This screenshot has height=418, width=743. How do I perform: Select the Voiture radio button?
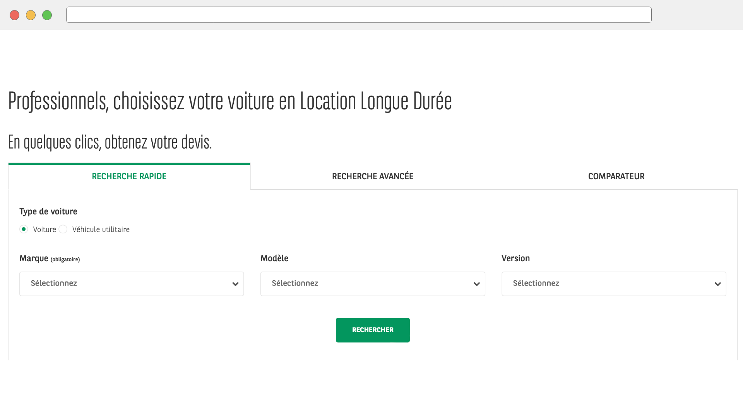[24, 229]
